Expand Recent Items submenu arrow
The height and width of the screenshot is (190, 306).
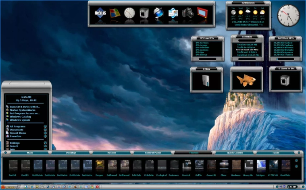coord(45,133)
